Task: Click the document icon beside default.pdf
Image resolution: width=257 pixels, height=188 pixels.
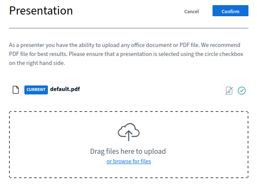Action: tap(16, 90)
